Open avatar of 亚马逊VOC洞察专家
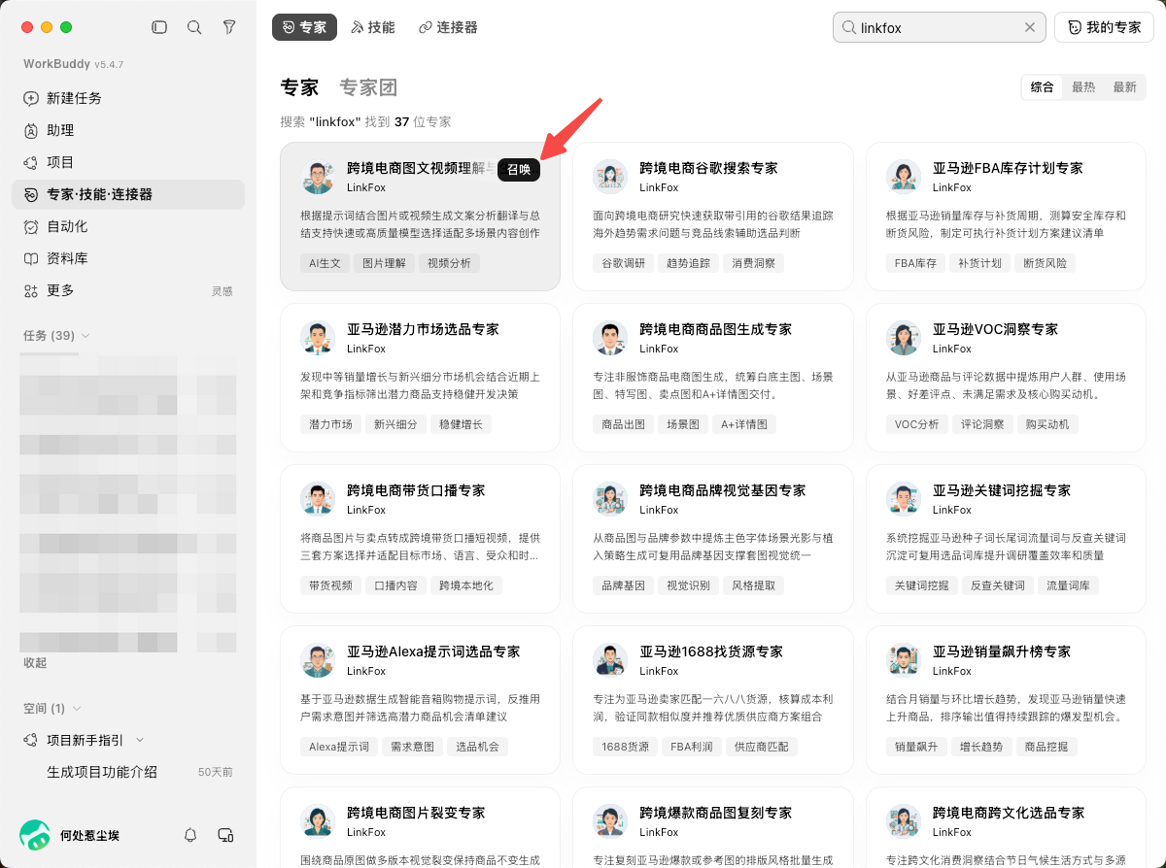This screenshot has height=868, width=1166. pyautogui.click(x=904, y=338)
